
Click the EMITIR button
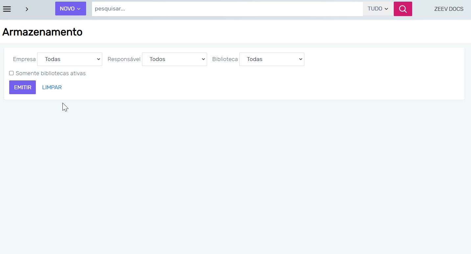click(22, 88)
